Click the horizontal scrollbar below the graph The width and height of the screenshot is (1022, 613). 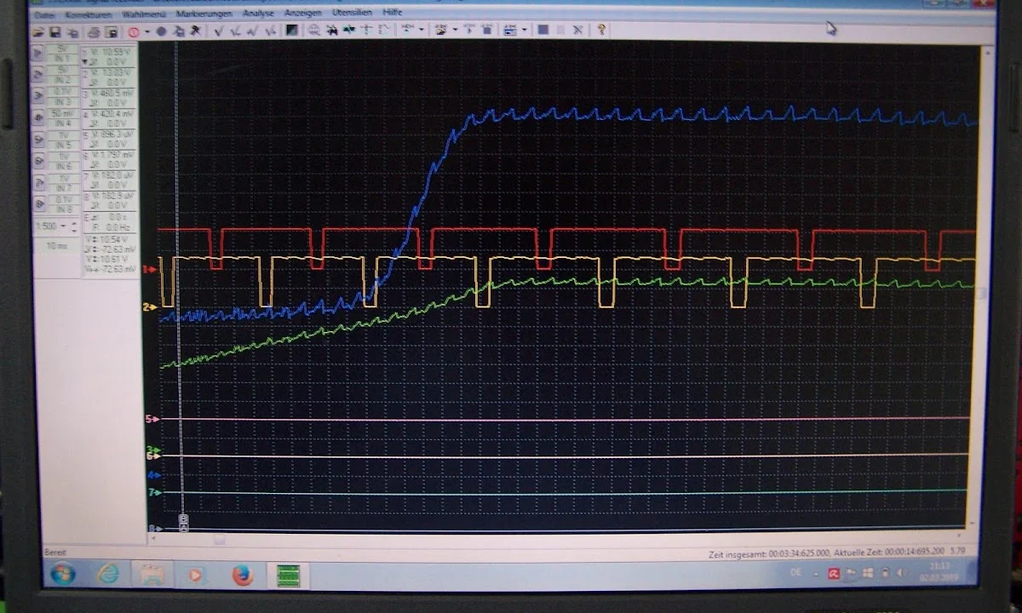tap(554, 540)
